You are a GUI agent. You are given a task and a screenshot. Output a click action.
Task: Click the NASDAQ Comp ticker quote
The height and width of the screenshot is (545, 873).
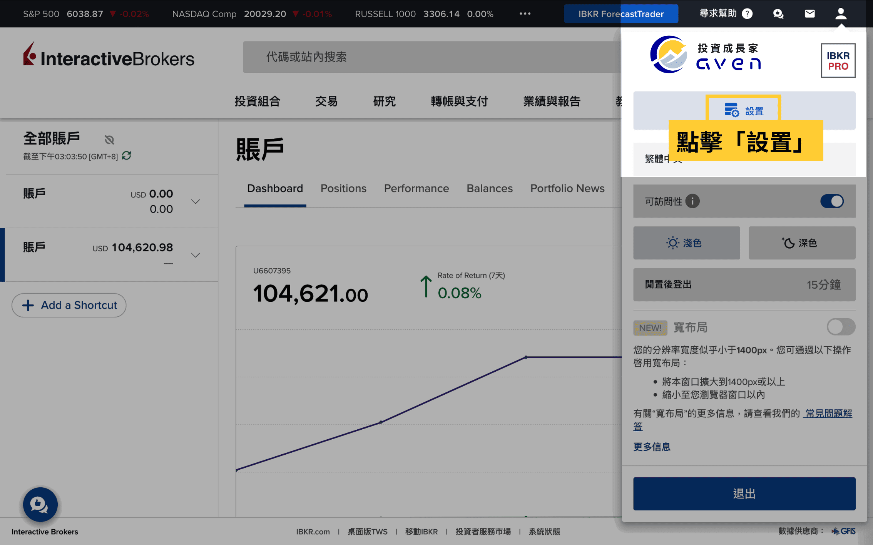[x=252, y=14]
